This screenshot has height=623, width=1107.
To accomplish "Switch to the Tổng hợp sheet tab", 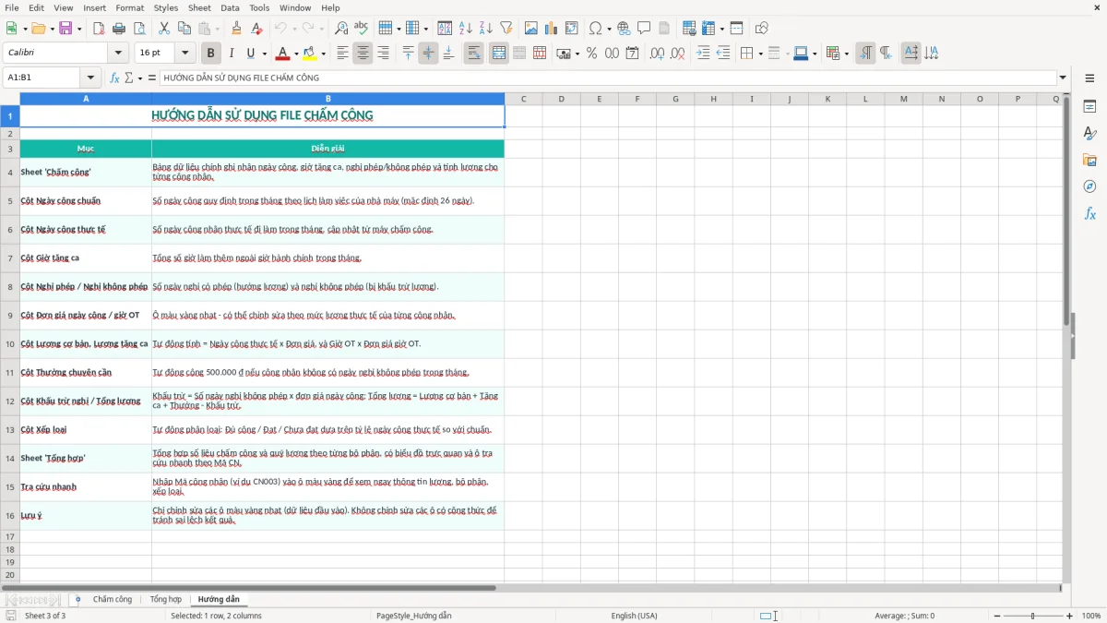I will (x=166, y=600).
